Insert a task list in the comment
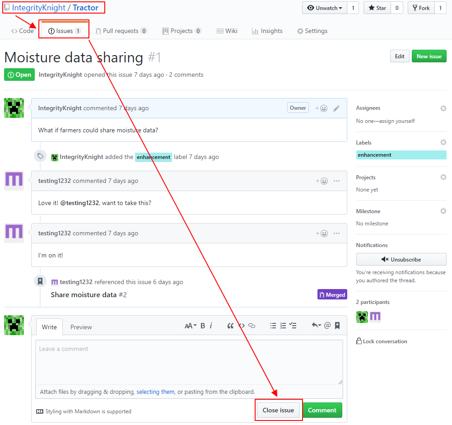Screen dimensions: 452x425 tap(293, 325)
